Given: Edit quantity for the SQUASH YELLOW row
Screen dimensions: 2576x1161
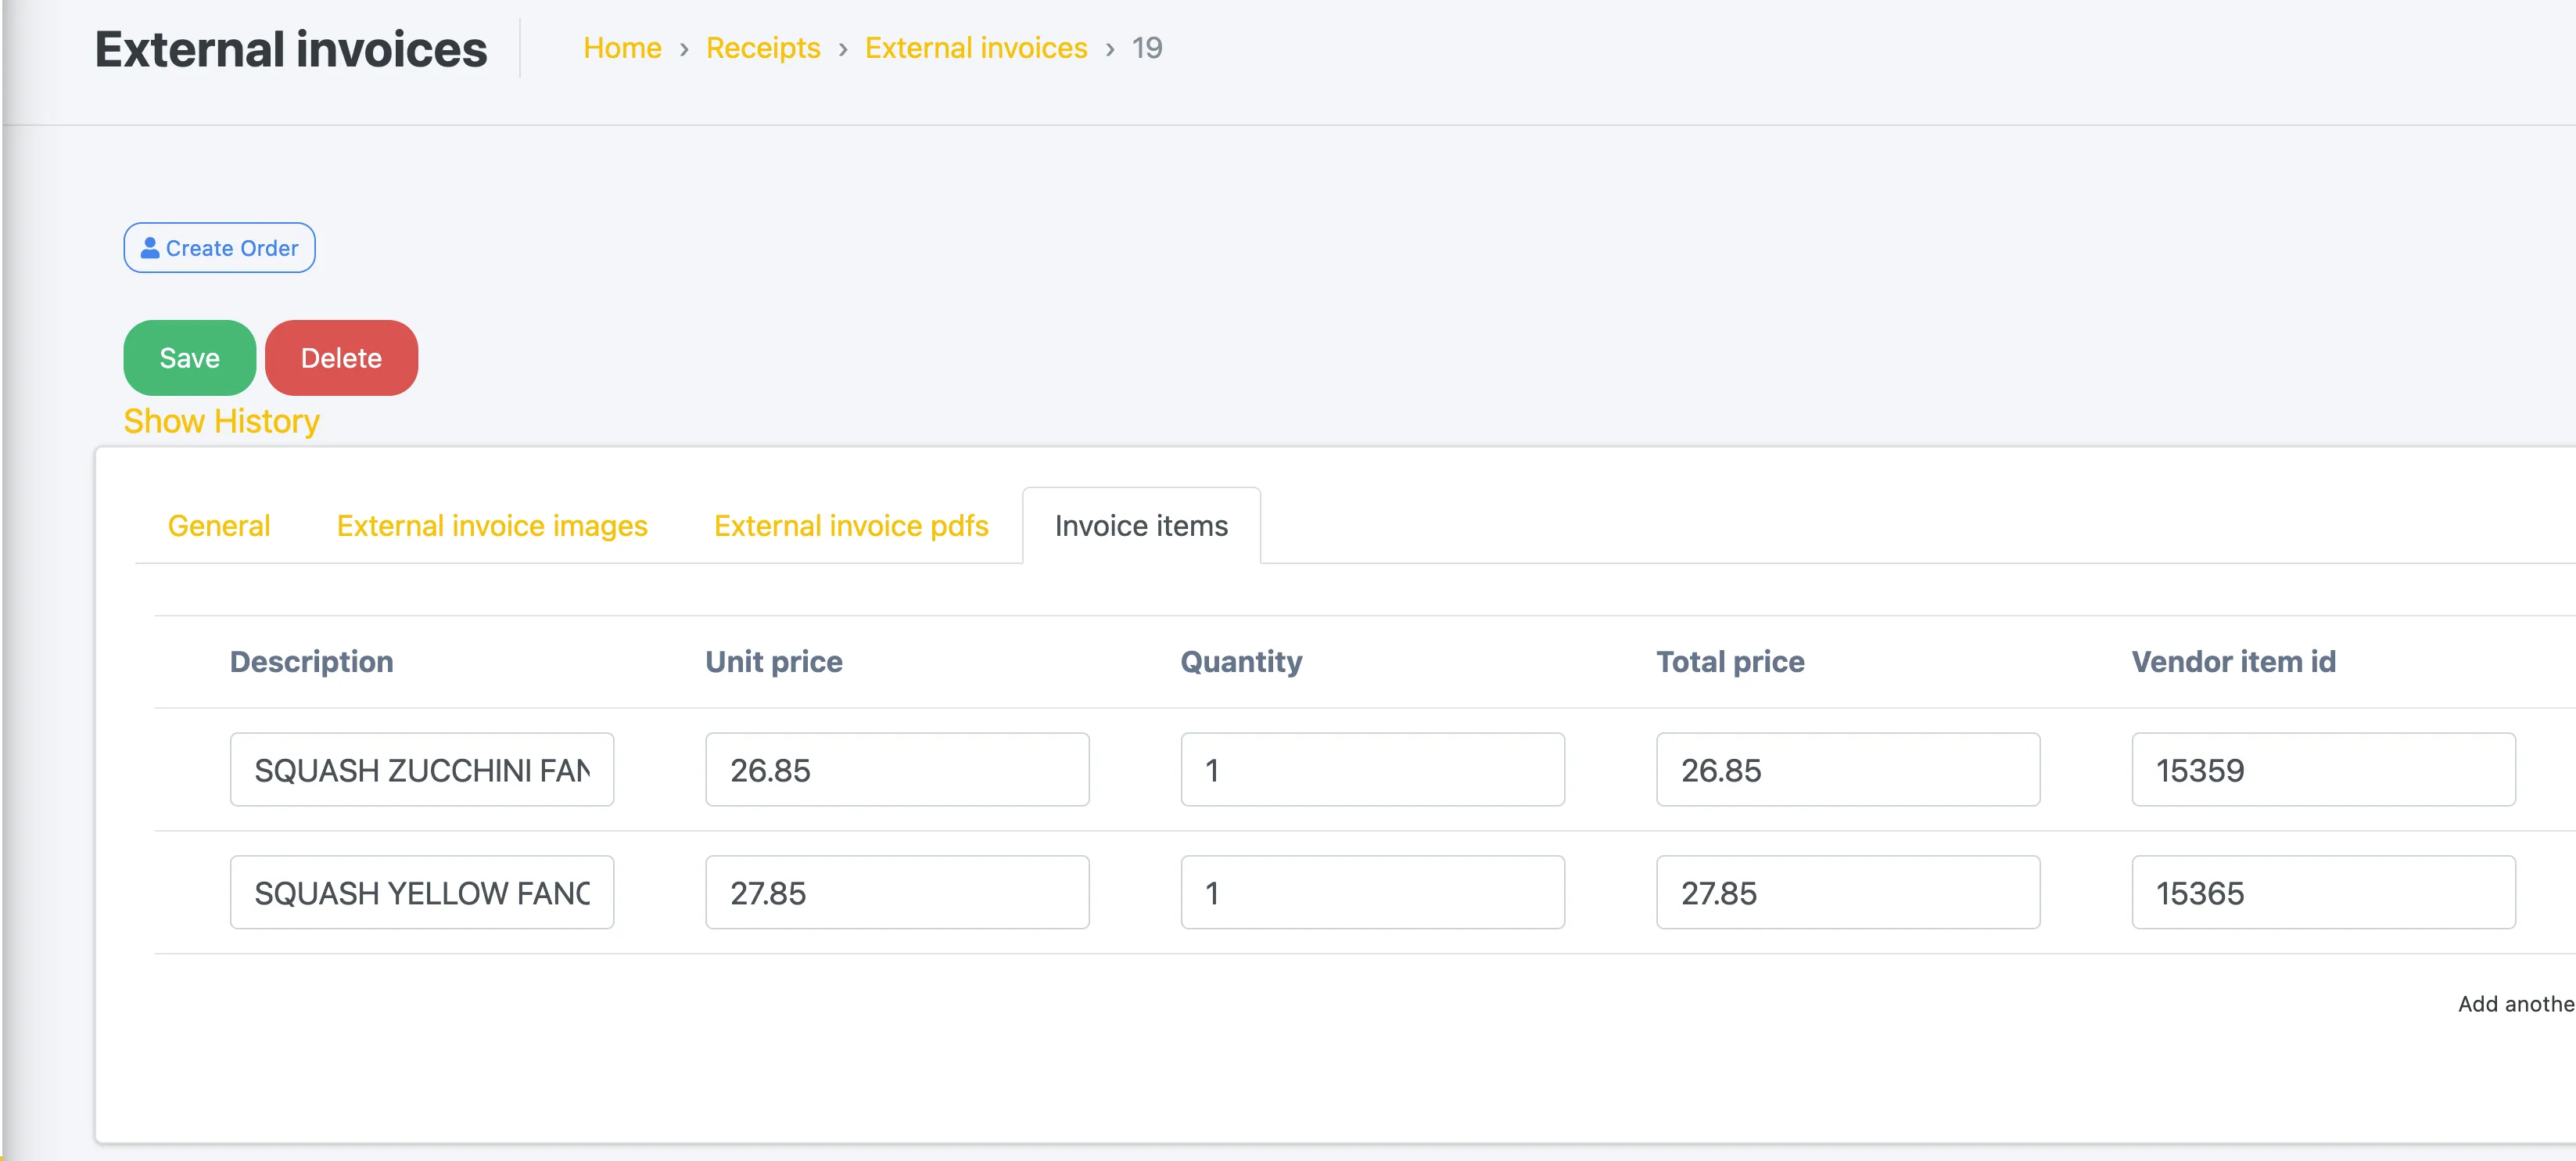Looking at the screenshot, I should pos(1372,893).
